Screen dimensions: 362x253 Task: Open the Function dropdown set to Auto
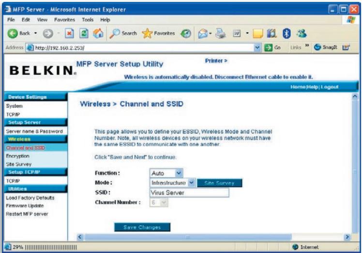click(x=166, y=173)
